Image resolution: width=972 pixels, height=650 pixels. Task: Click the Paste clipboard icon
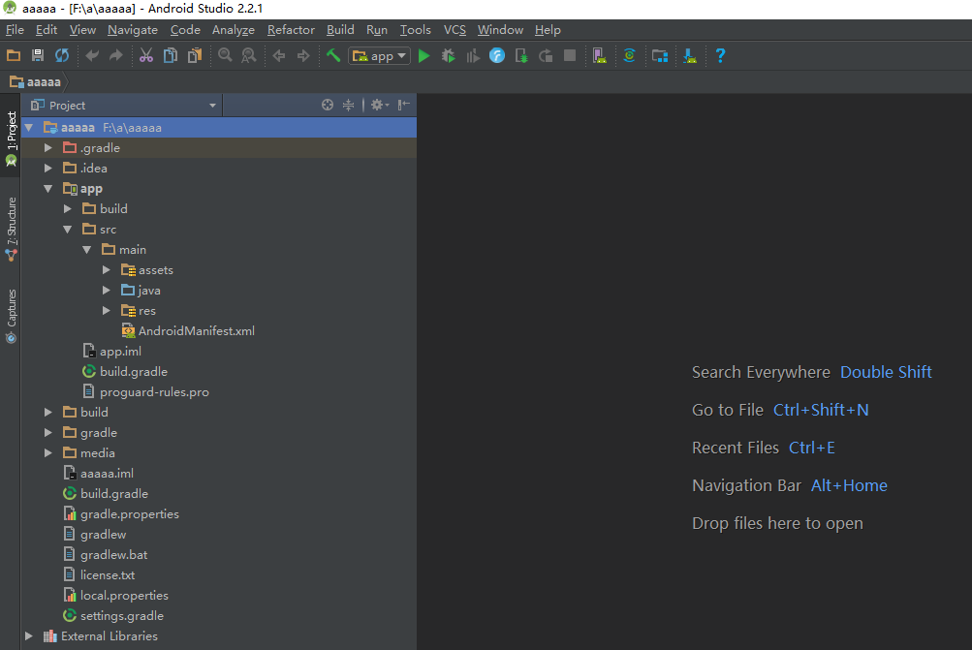coord(195,56)
